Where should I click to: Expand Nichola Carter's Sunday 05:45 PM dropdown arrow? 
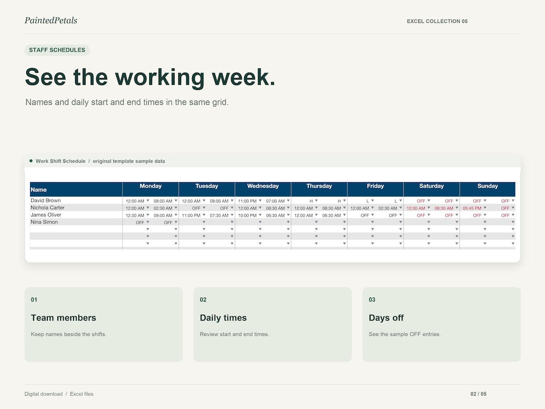[x=485, y=208]
